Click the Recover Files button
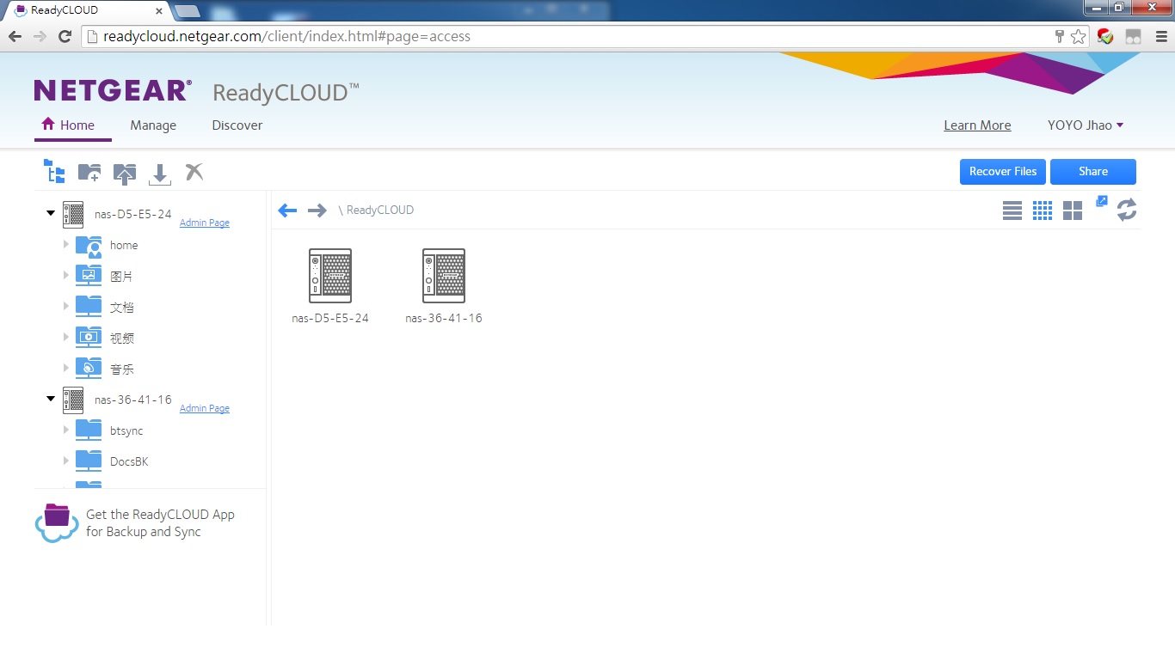 click(x=1003, y=172)
